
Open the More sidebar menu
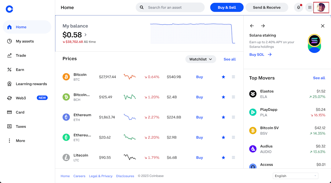pyautogui.click(x=27, y=141)
